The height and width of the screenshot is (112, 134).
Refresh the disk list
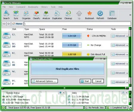(x=100, y=15)
